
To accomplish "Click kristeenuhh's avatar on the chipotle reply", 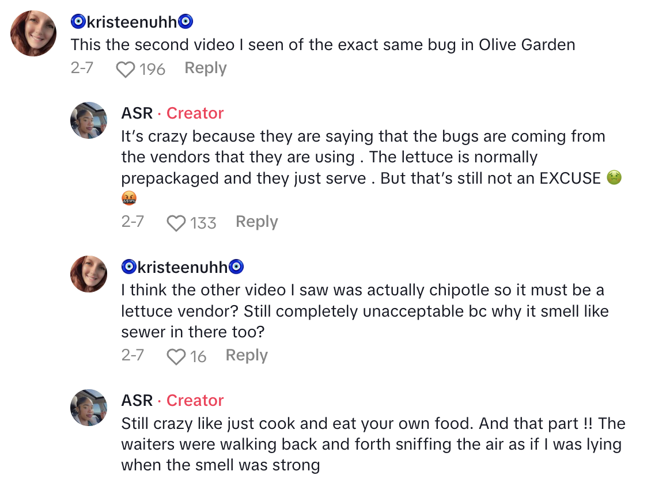I will point(89,274).
